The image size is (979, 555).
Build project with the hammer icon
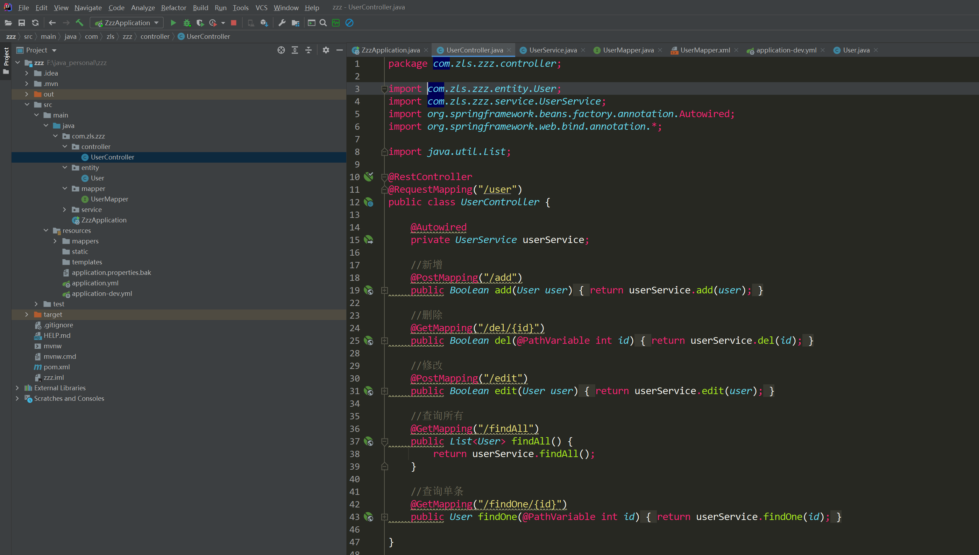pos(79,23)
